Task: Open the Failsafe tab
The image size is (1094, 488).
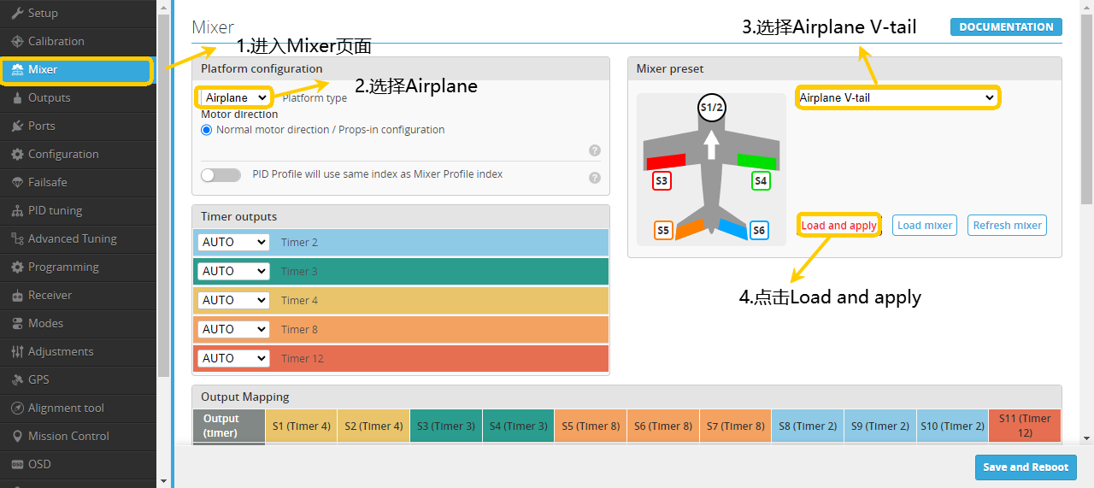Action: pyautogui.click(x=78, y=182)
